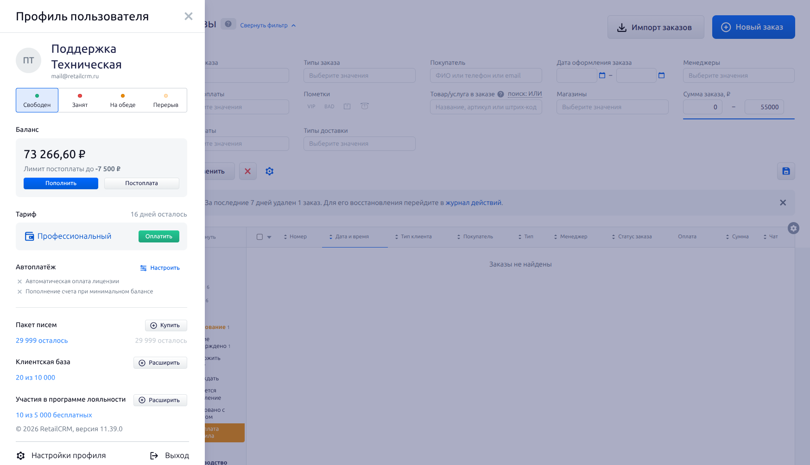Sort orders by Дата и время
Image resolution: width=810 pixels, height=465 pixels.
[x=349, y=236]
